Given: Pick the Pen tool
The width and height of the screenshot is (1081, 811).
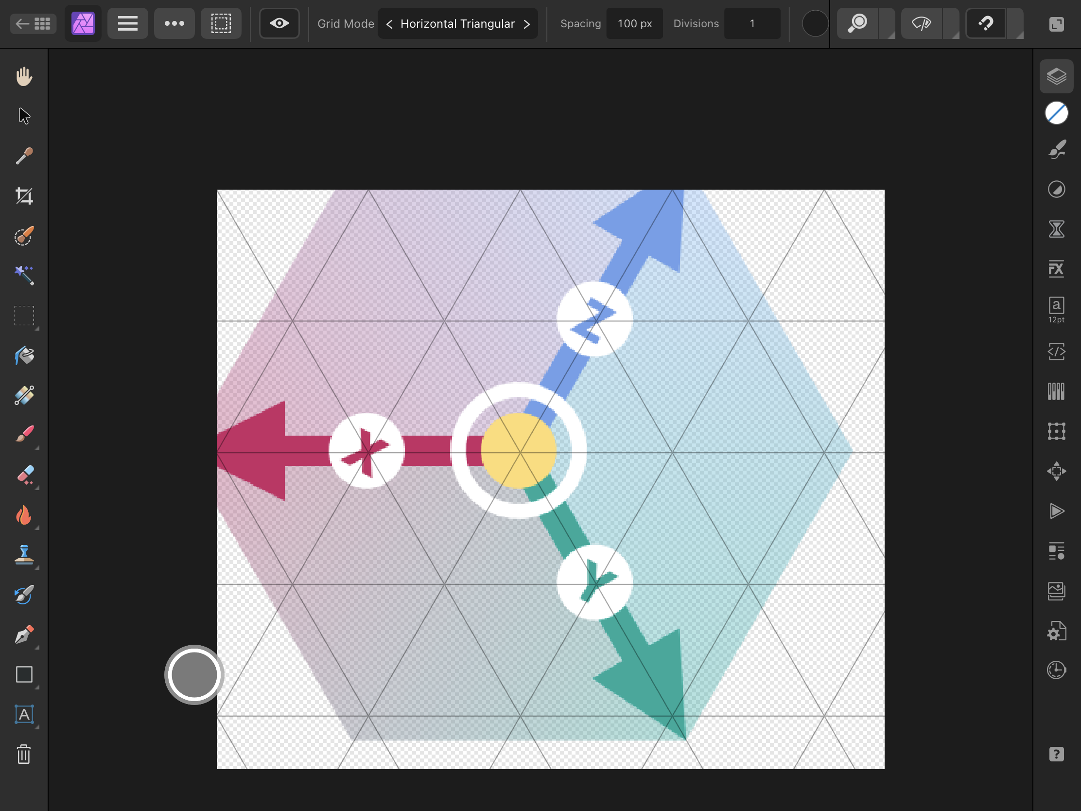Looking at the screenshot, I should click(x=23, y=634).
